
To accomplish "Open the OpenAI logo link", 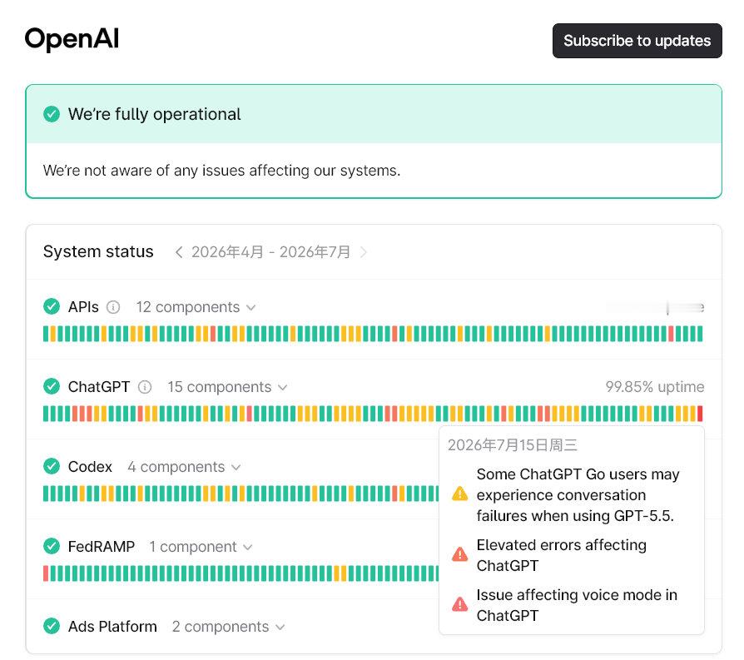I will (72, 39).
